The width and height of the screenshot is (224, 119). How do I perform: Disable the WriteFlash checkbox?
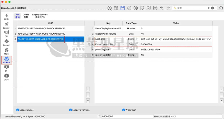(123, 110)
